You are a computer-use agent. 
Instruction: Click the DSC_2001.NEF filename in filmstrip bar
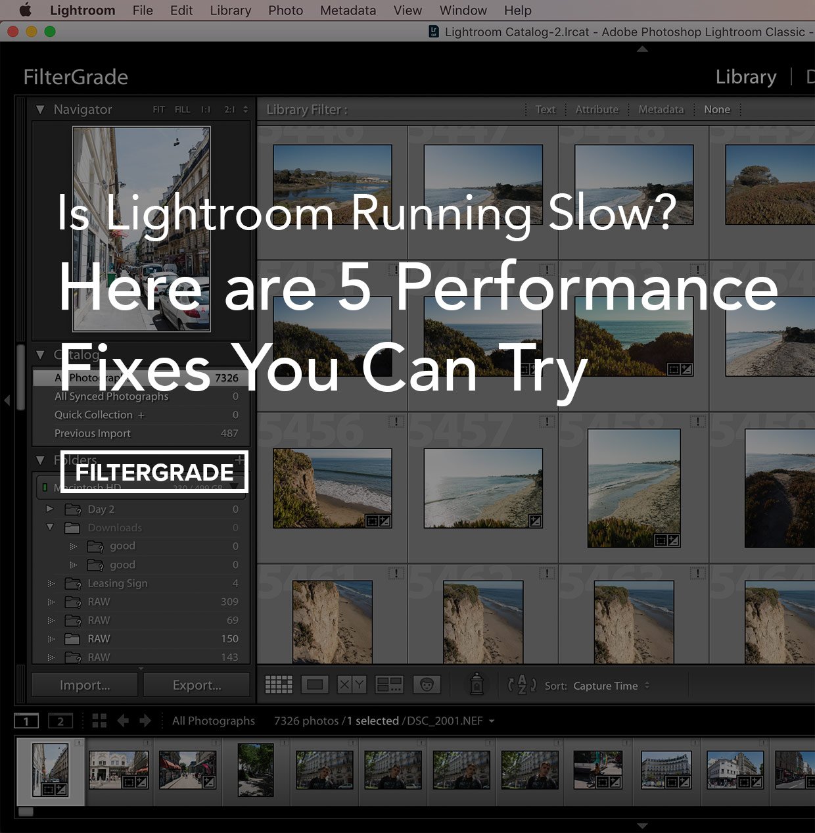[x=445, y=721]
